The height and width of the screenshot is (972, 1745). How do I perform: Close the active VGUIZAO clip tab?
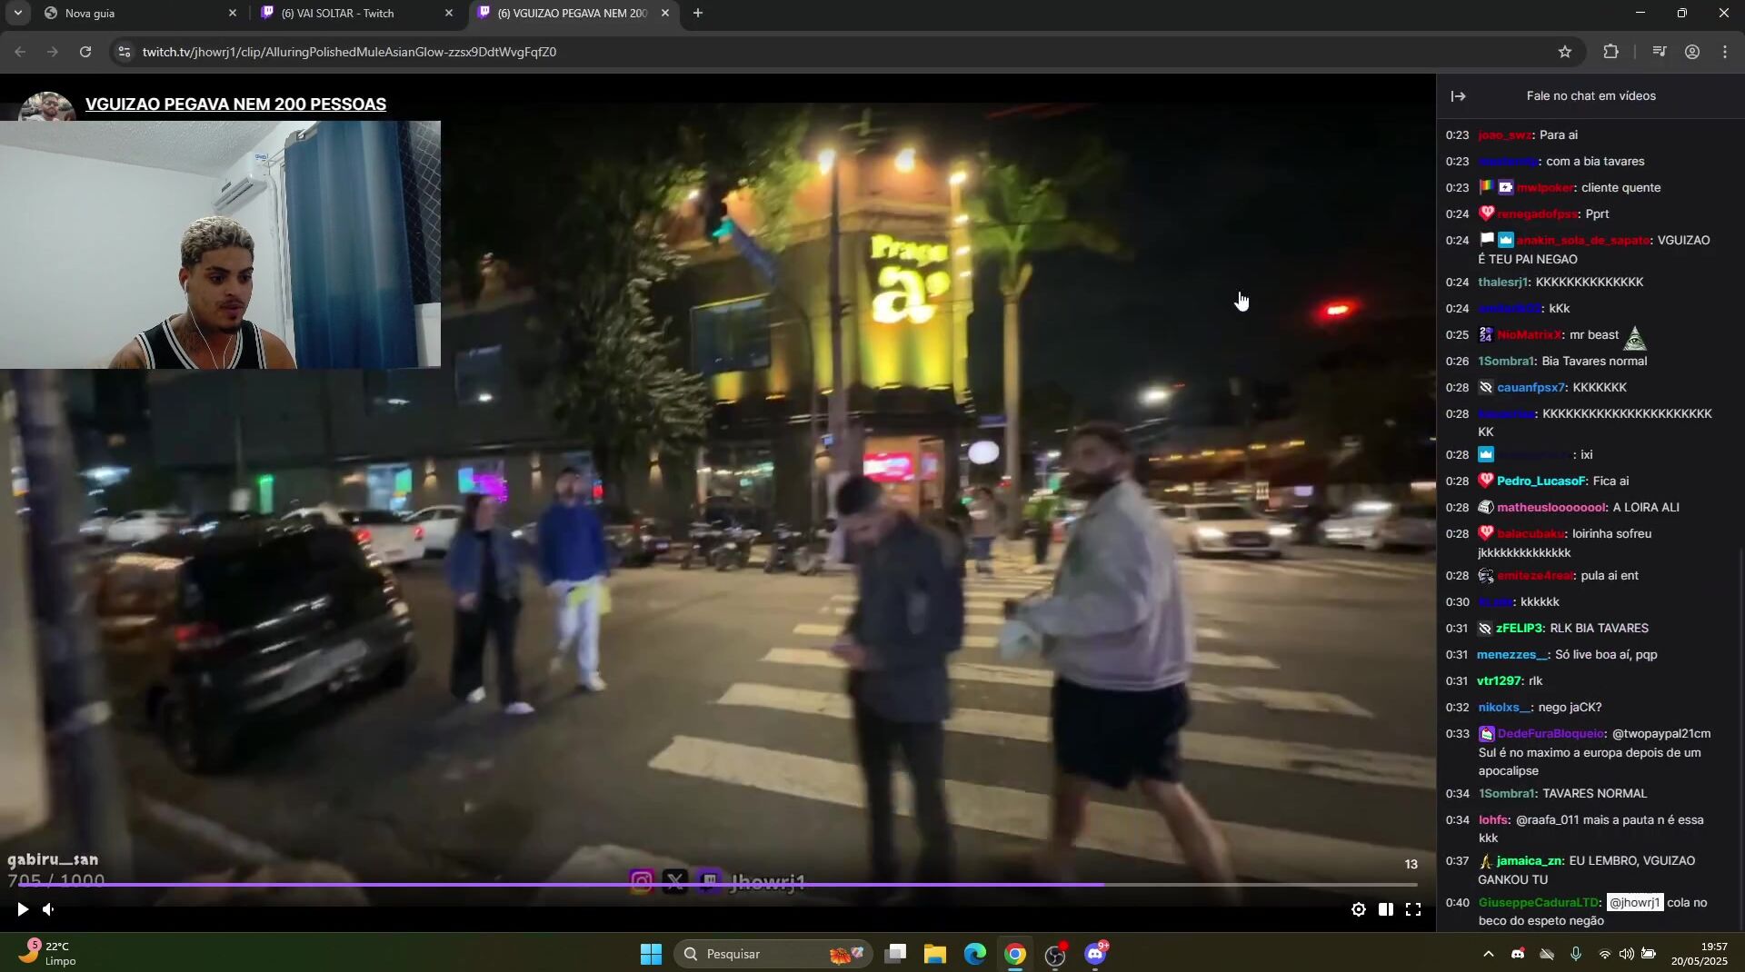[x=664, y=13]
